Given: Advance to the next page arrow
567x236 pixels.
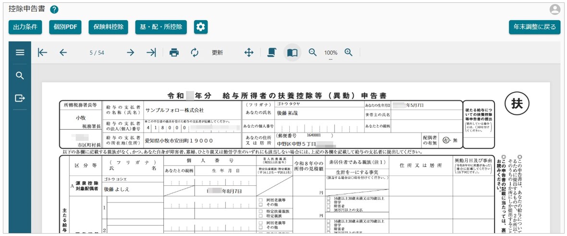Looking at the screenshot, I should tap(130, 53).
